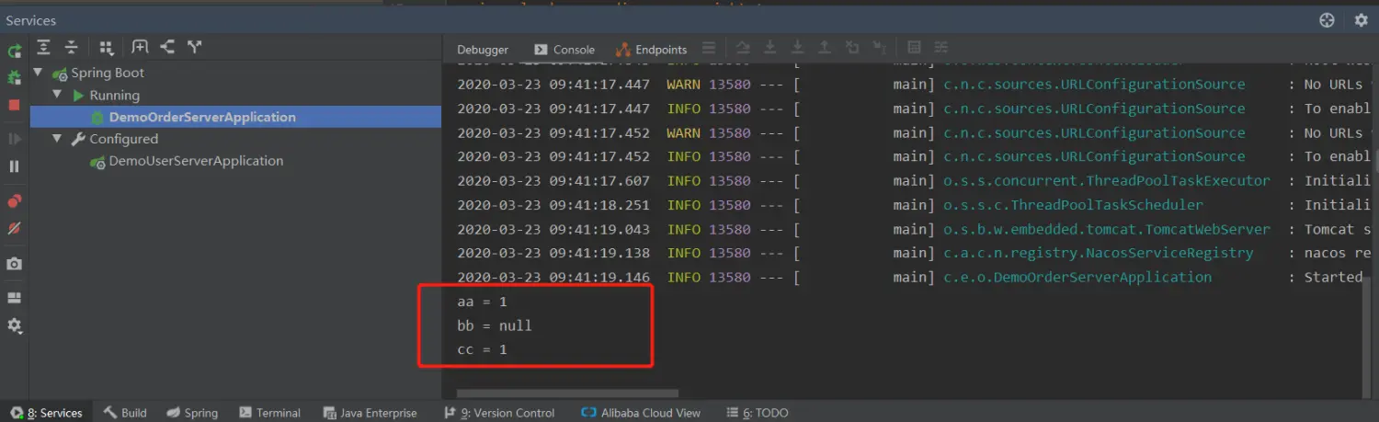This screenshot has height=422, width=1379.
Task: Click the Rerun application icon
Action: pos(15,51)
